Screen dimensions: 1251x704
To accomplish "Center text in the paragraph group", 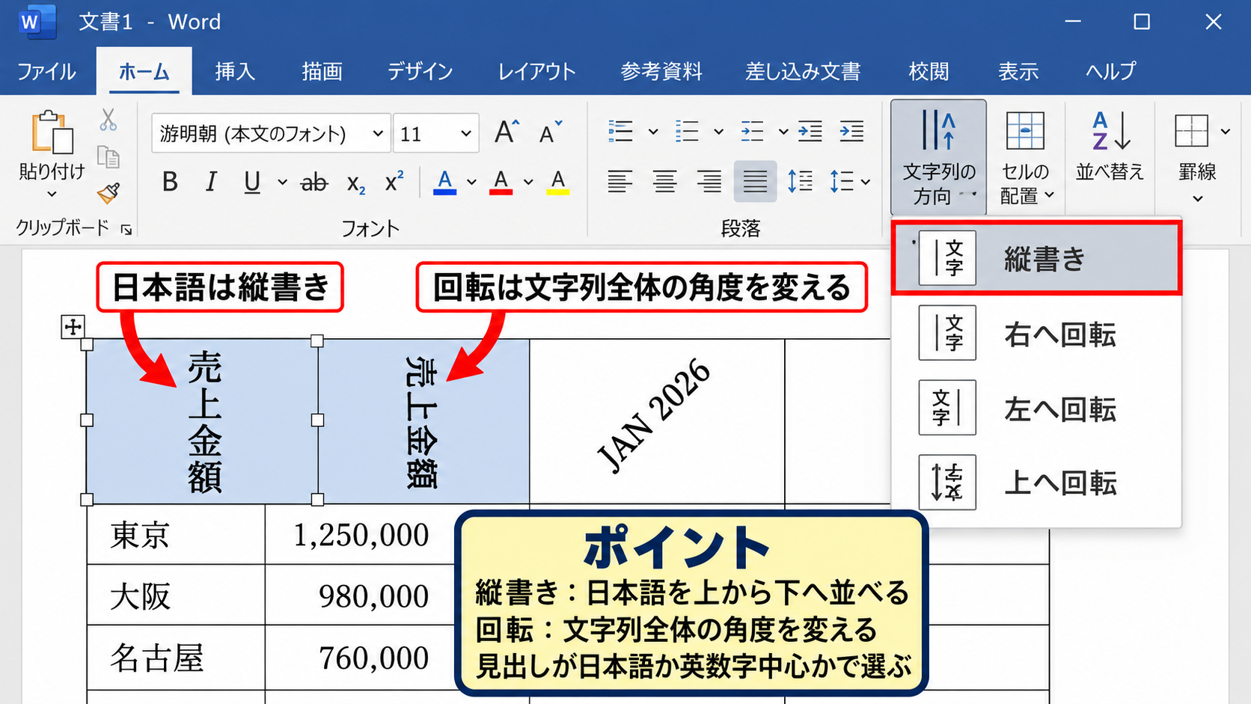I will click(664, 181).
